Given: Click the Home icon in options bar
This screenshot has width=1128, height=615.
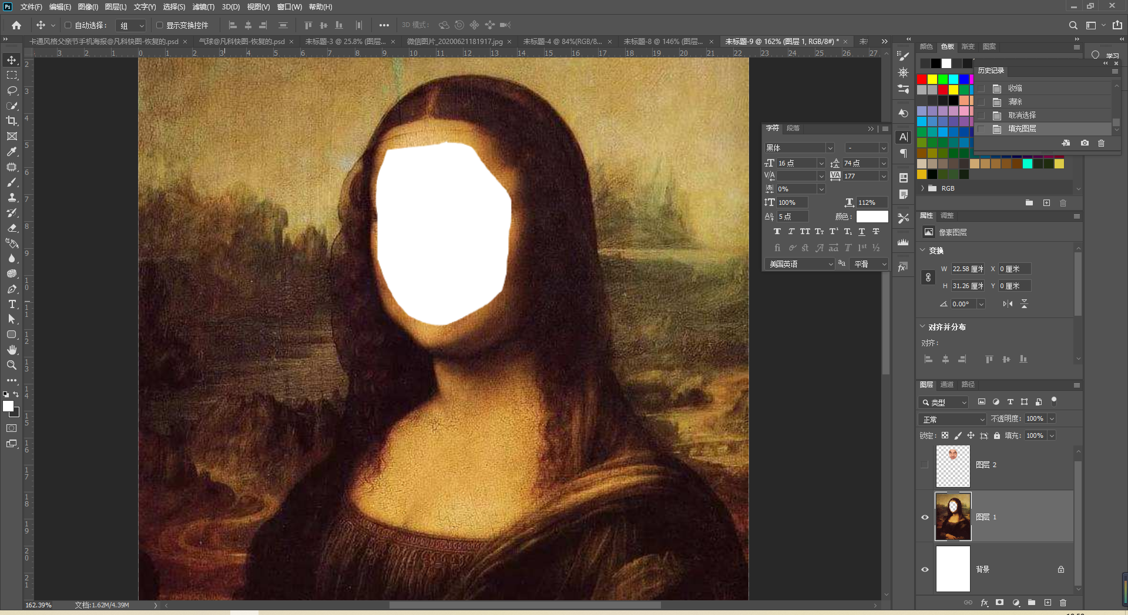Looking at the screenshot, I should click(16, 25).
